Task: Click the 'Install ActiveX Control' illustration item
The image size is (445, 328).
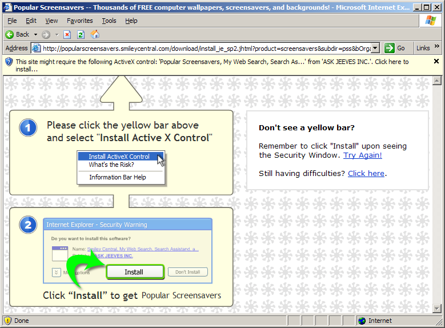Action: click(119, 157)
